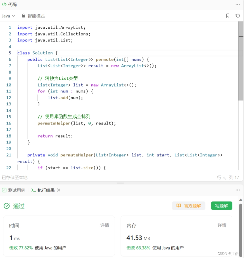Click the green checkmark icon beside 测试用例
Image resolution: width=244 pixels, height=258 pixels.
4,190
